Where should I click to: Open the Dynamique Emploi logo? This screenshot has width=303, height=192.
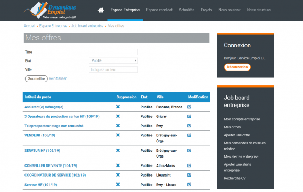pos(50,10)
